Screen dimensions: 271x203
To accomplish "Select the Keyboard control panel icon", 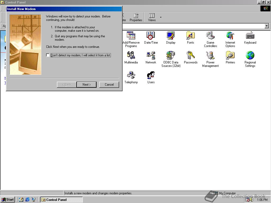I will coord(250,38).
